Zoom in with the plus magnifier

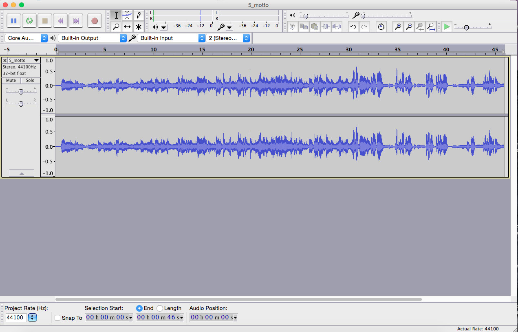pos(398,27)
